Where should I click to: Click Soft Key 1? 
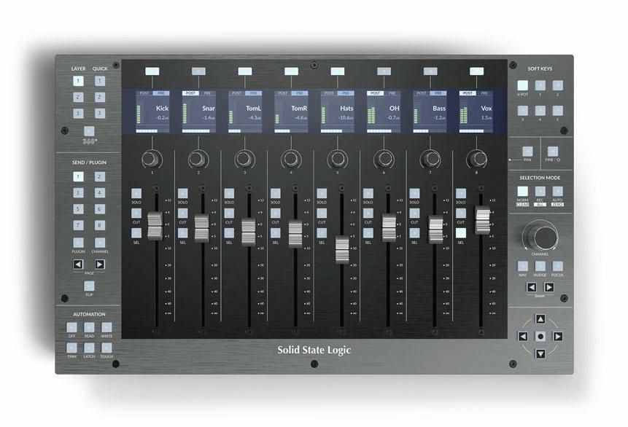coord(540,85)
